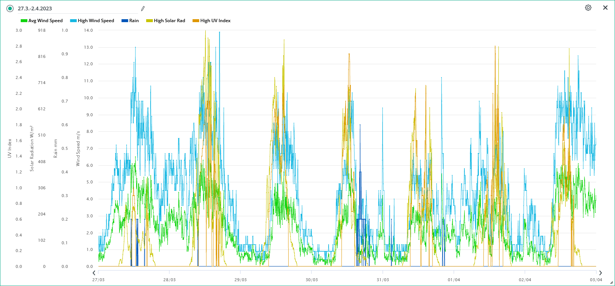Click the Solar Radiation W/m² axis title
Image resolution: width=615 pixels, height=286 pixels.
pyautogui.click(x=32, y=148)
